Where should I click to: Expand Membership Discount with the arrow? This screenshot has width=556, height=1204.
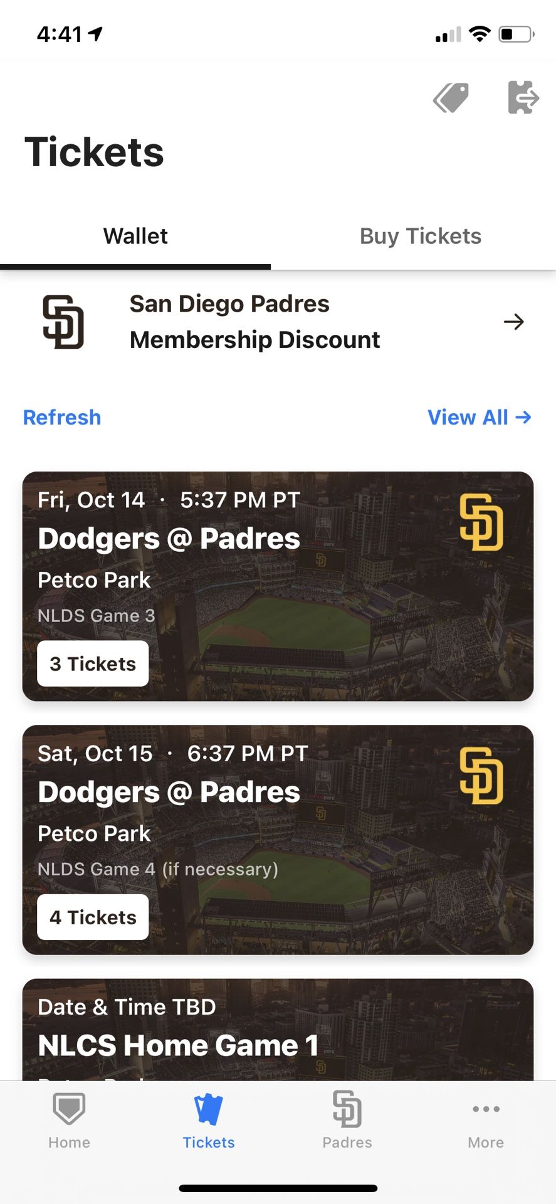coord(514,322)
